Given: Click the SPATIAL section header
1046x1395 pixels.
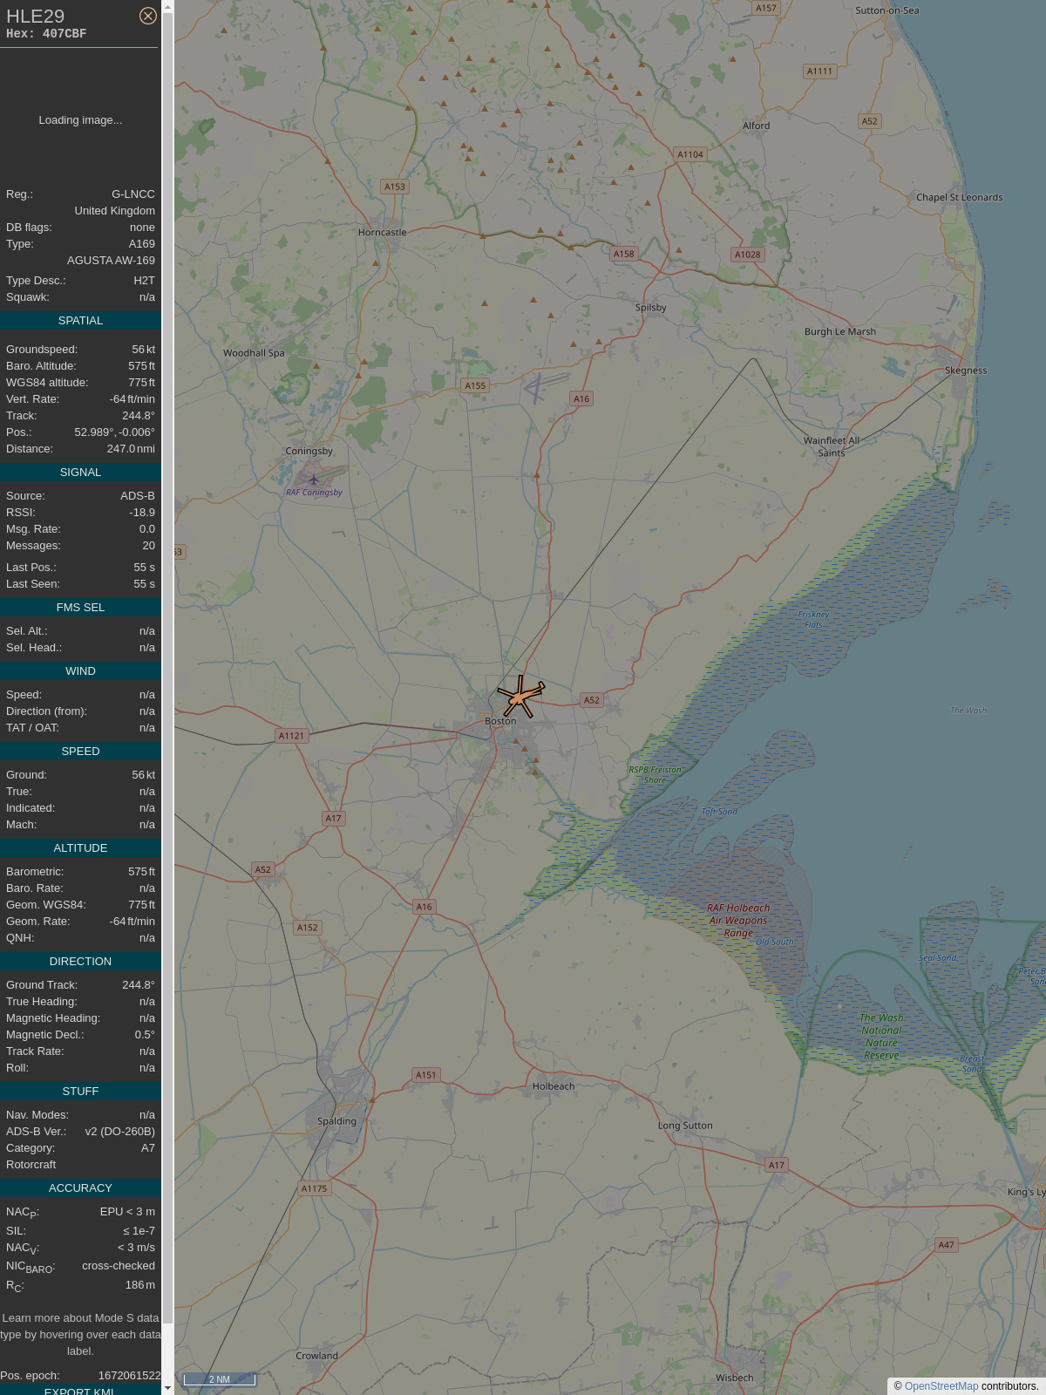Looking at the screenshot, I should [x=80, y=321].
